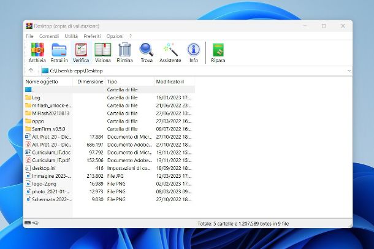Image resolution: width=374 pixels, height=249 pixels.
Task: Click the SamFirm_v0.5.0 folder icon
Action: pyautogui.click(x=28, y=129)
